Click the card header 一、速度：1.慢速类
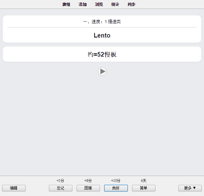 [102, 22]
